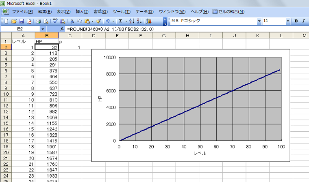Select cell C2 with value 1

point(70,47)
